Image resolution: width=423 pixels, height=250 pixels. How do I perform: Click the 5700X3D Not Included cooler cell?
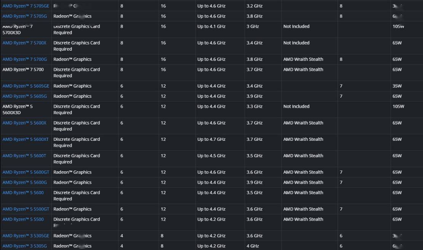(296, 27)
